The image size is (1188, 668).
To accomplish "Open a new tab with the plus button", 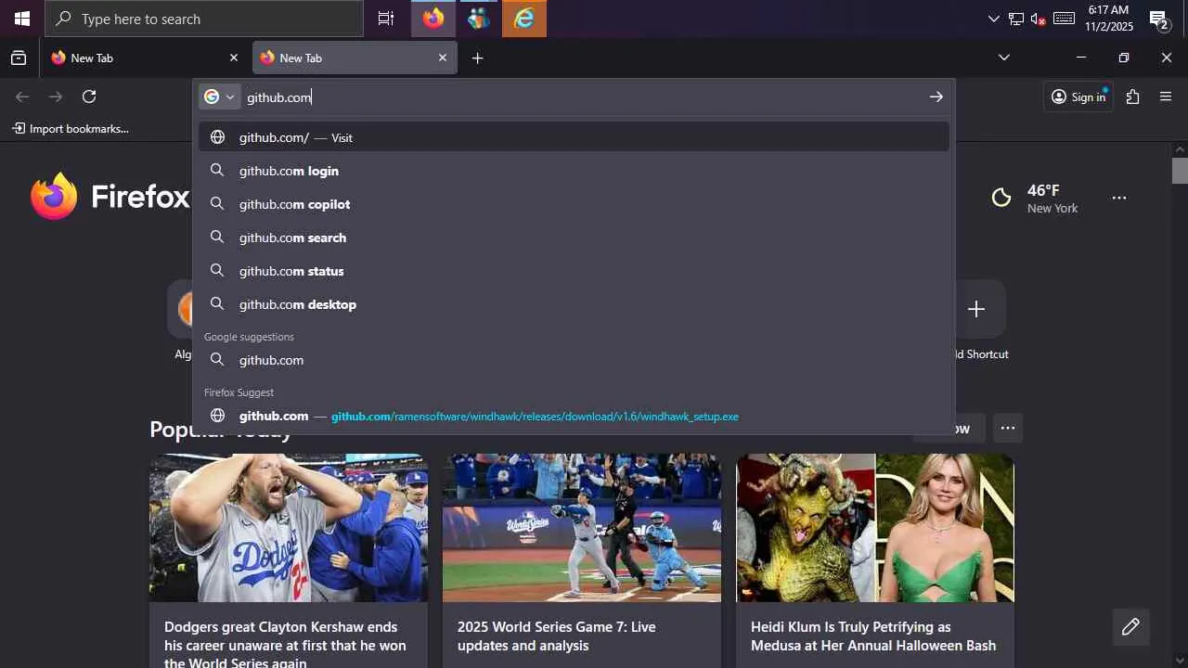I will pyautogui.click(x=477, y=58).
